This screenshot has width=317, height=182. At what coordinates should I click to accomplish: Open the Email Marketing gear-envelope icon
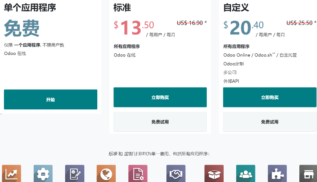pyautogui.click(x=43, y=173)
